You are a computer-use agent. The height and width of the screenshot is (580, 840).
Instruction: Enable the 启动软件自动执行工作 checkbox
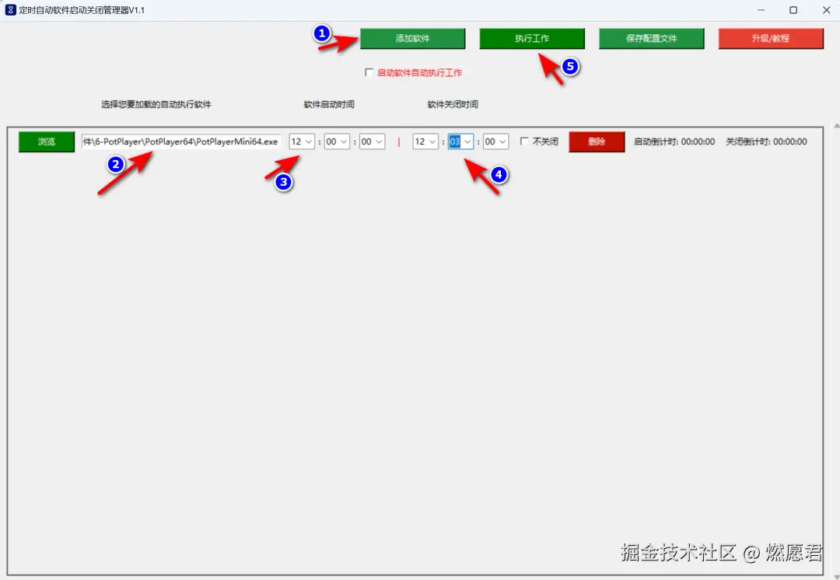pos(369,72)
